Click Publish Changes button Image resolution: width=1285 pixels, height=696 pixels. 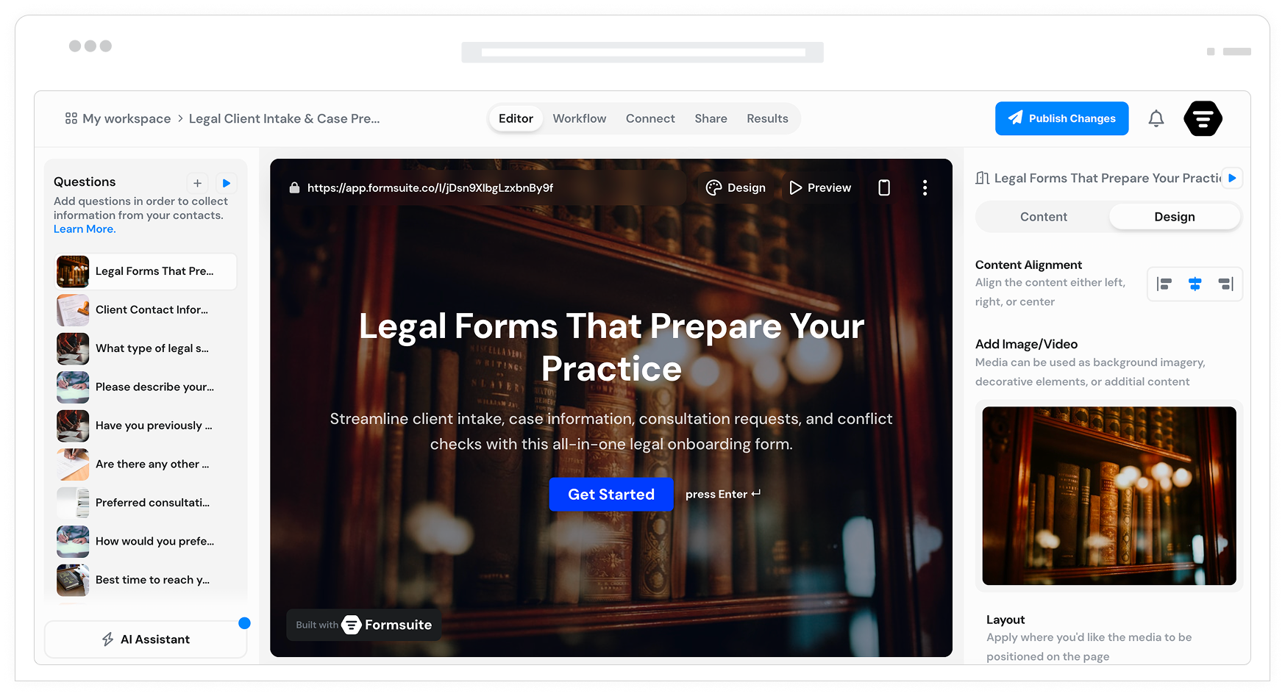coord(1061,118)
